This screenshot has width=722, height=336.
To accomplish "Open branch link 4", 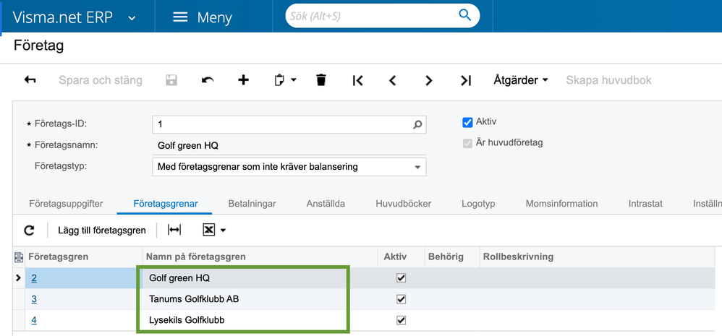I will [x=34, y=320].
